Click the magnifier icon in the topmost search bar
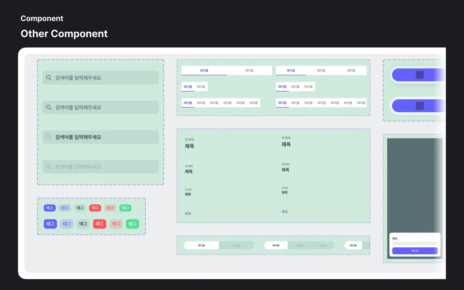 [x=49, y=78]
